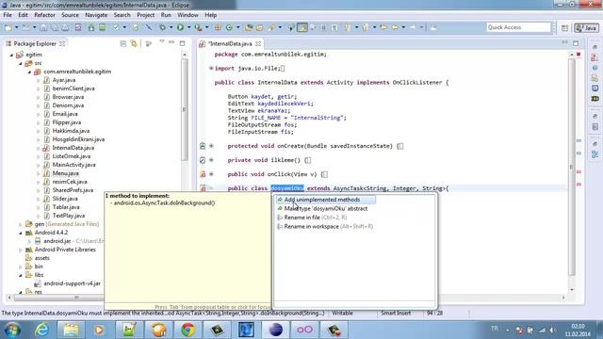Choose Add unimplemented methods quick fix
The image size is (603, 339).
pos(325,200)
